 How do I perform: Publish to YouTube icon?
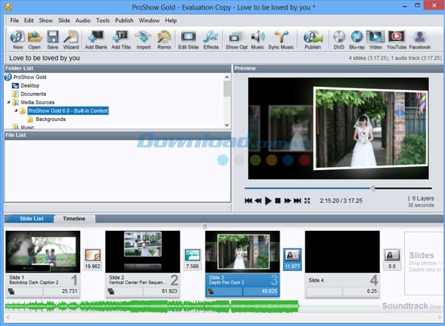click(x=395, y=39)
